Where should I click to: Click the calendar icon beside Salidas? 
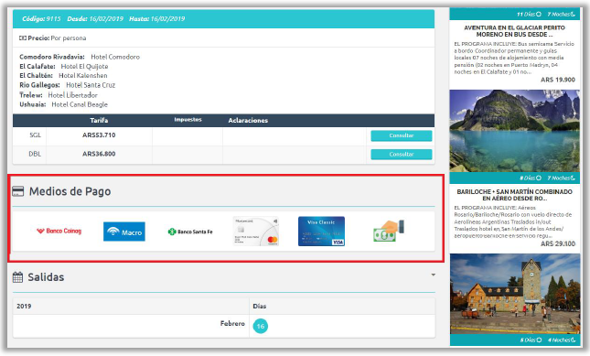(x=17, y=277)
